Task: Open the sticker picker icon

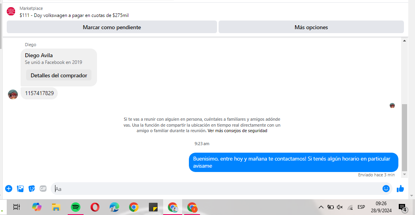Action: pyautogui.click(x=32, y=189)
